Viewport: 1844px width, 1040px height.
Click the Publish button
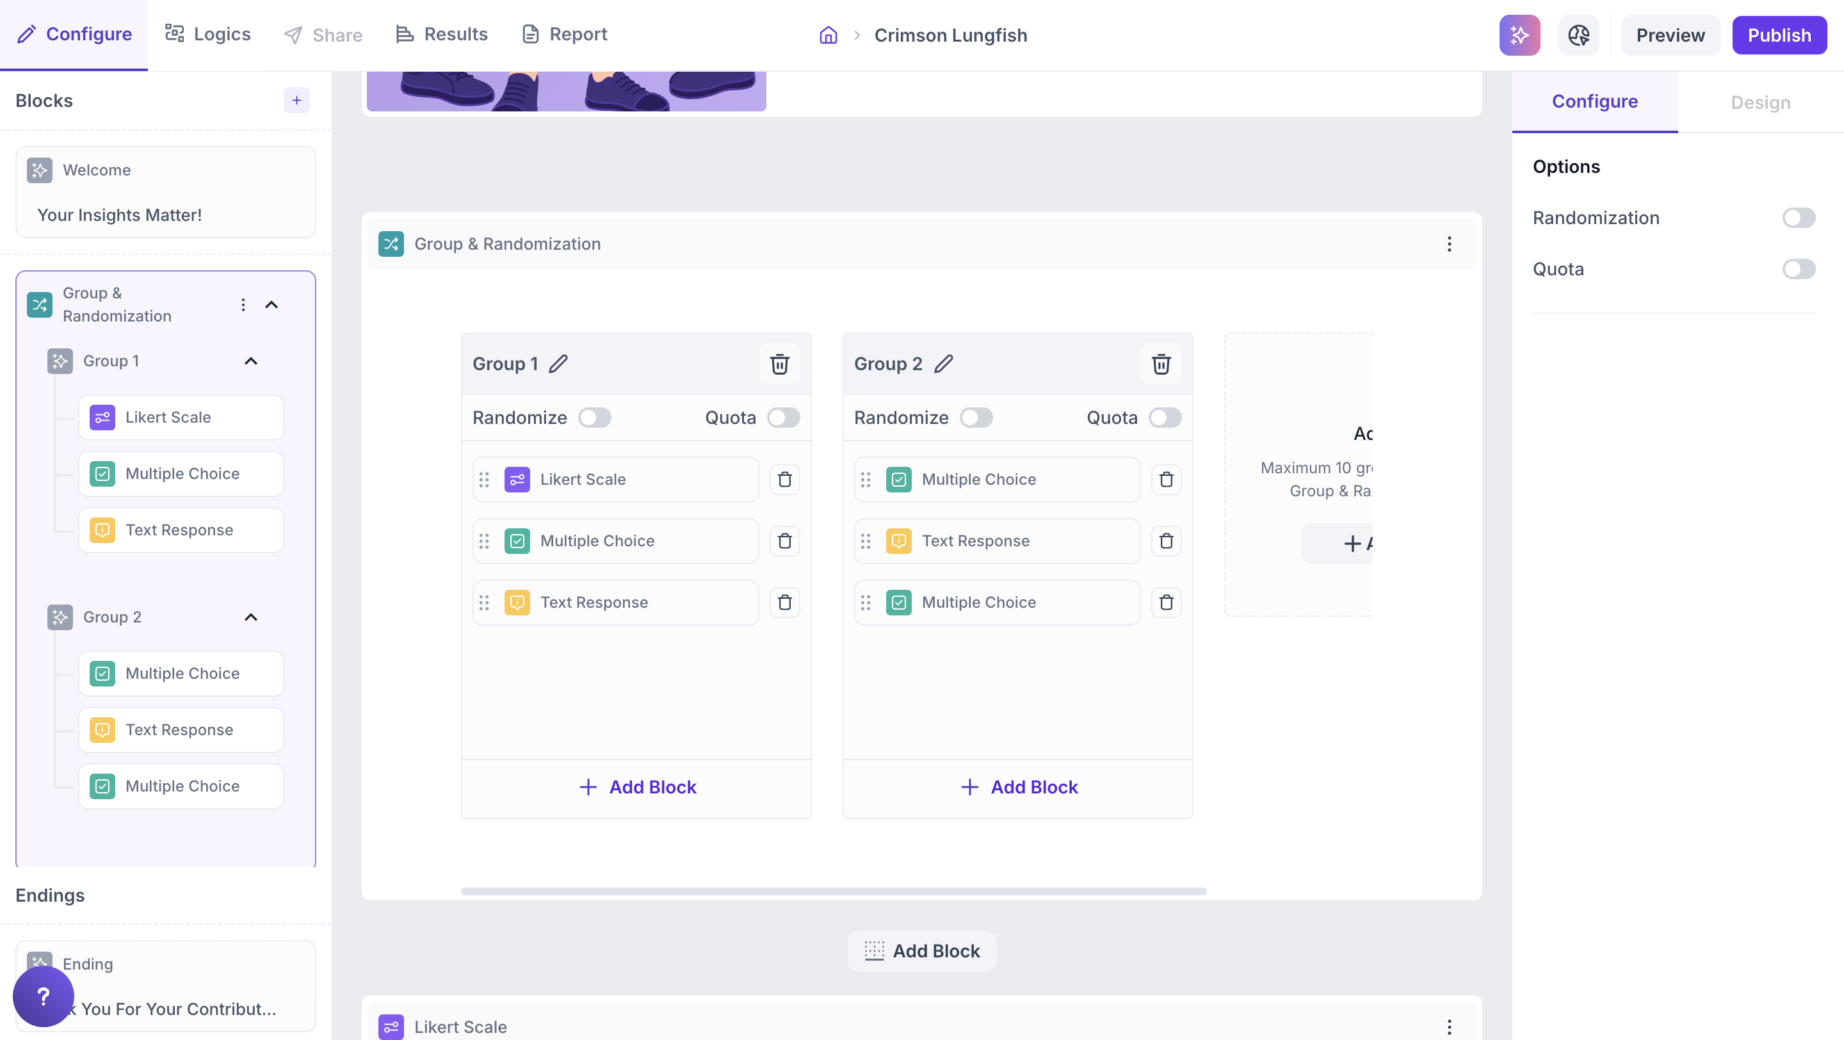coord(1779,35)
